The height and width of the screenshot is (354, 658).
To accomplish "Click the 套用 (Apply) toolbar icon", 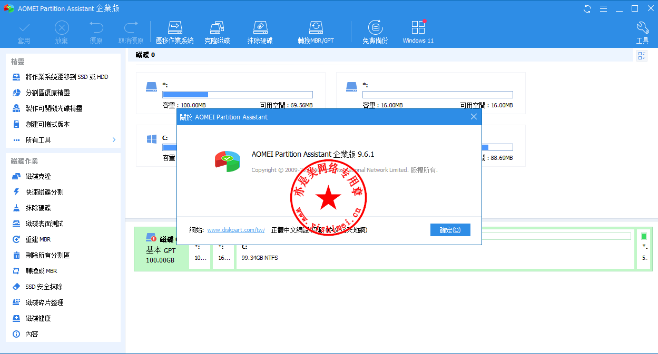I will coord(24,32).
